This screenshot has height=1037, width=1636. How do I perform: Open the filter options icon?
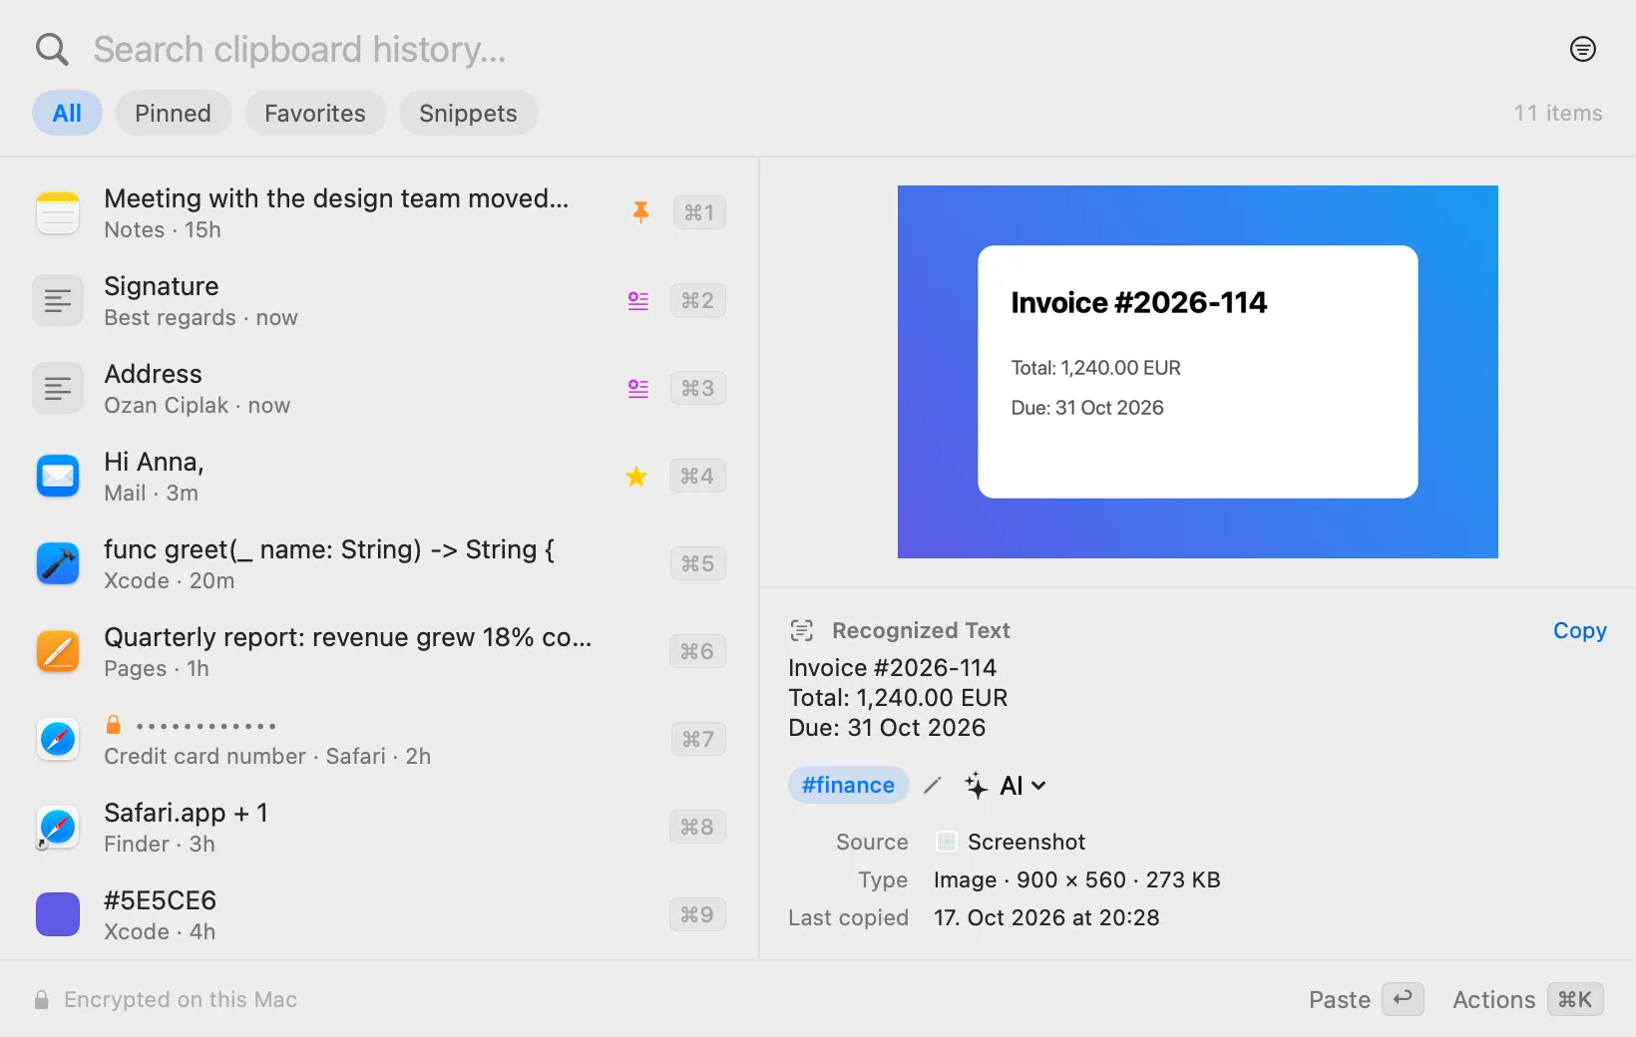click(1582, 49)
